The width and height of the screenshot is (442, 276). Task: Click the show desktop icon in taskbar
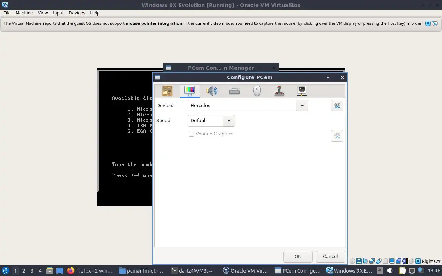pyautogui.click(x=60, y=270)
